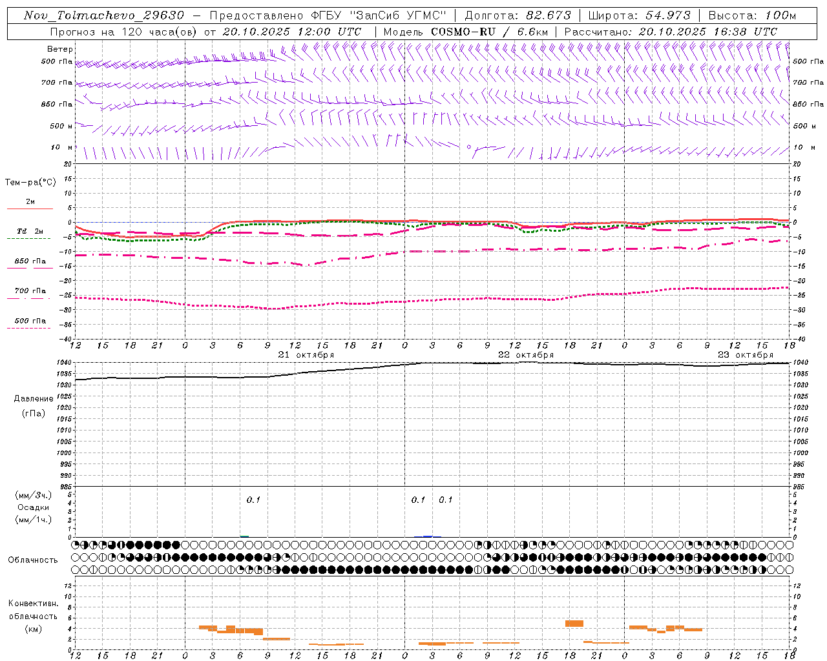The width and height of the screenshot is (827, 661).
Task: Click the Высота: 100м label
Action: [x=752, y=15]
